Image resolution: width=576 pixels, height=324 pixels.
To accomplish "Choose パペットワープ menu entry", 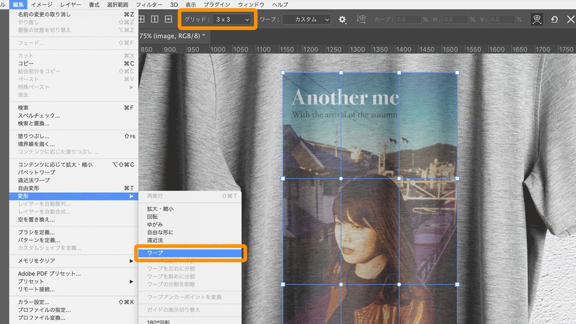I will click(x=74, y=172).
